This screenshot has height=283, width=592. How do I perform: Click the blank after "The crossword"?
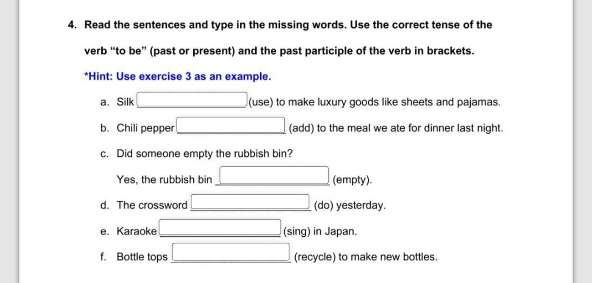click(250, 202)
